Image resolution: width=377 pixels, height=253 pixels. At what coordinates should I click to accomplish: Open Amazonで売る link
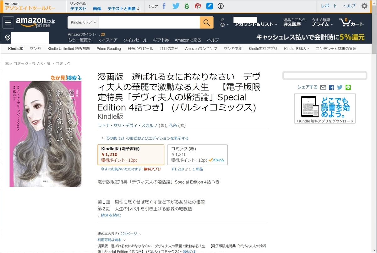click(x=188, y=40)
